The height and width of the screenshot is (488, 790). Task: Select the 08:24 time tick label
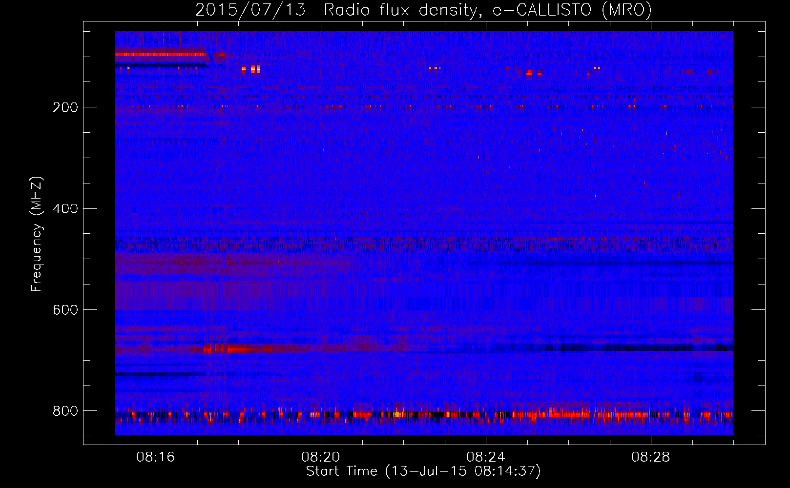[486, 457]
